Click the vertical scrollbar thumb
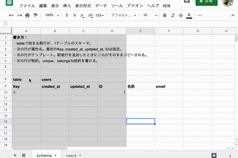Viewport: 238px width, 158px height. (236, 38)
